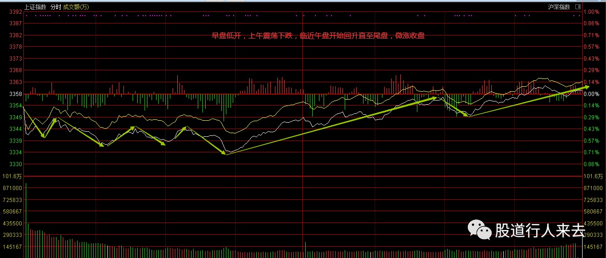The width and height of the screenshot is (606, 258).
Task: Click the 871000 volume label on right axis
Action: (592, 188)
